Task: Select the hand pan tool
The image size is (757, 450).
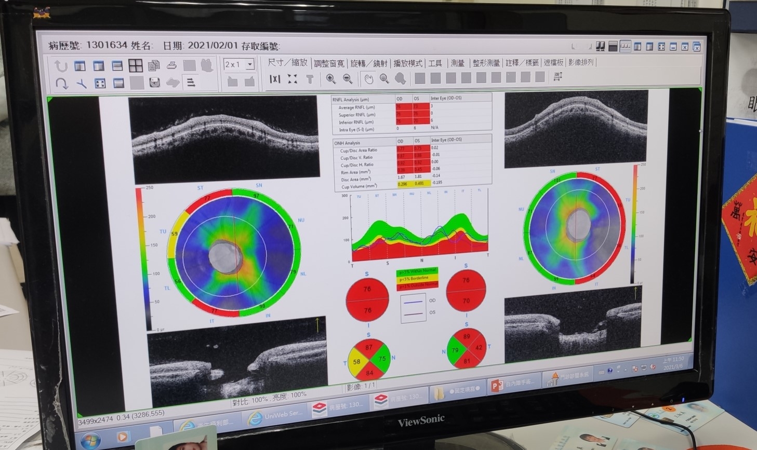Action: tap(368, 79)
